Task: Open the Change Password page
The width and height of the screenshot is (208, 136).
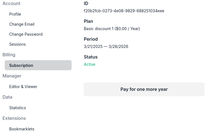Action: [26, 34]
